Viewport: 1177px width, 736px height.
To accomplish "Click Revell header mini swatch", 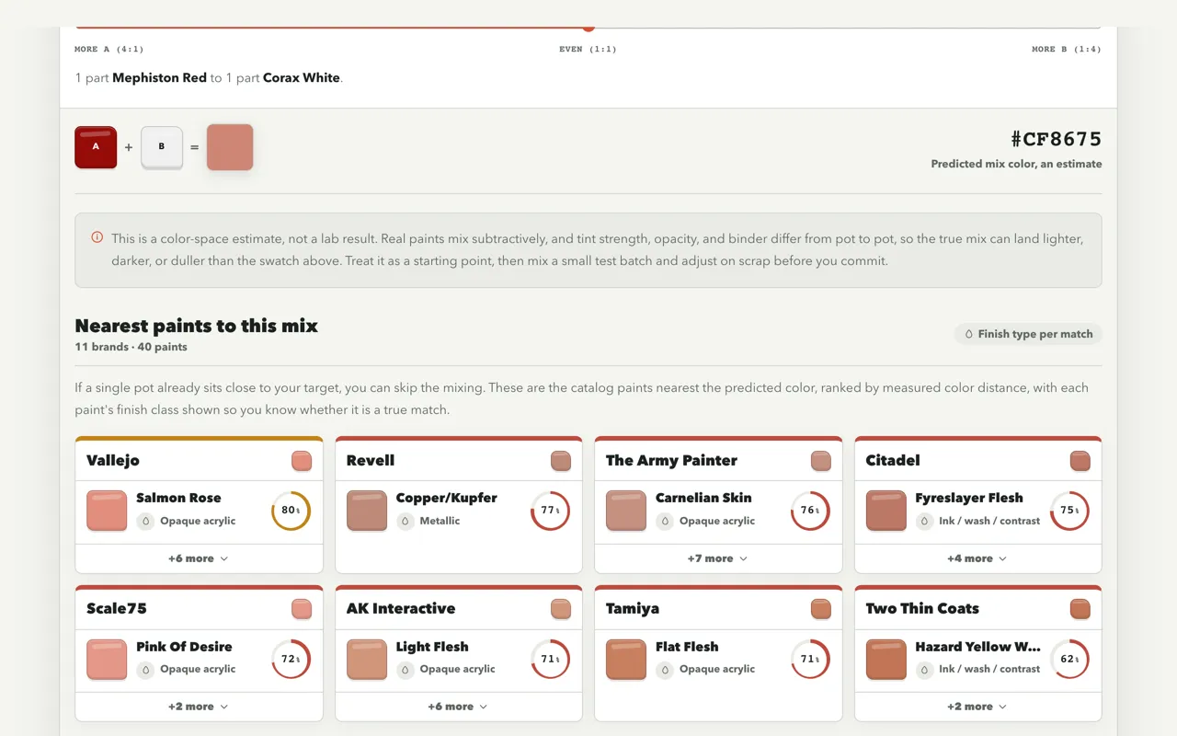I will point(561,461).
